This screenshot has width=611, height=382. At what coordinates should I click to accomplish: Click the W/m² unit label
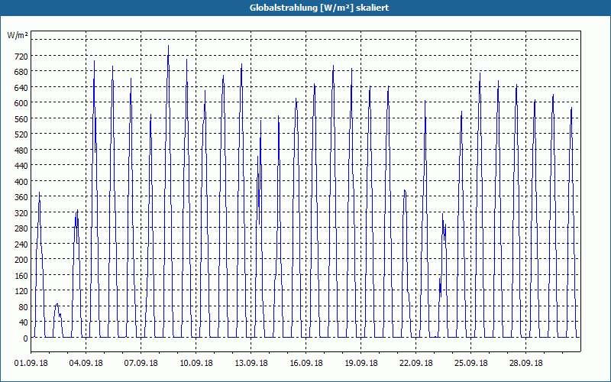tap(18, 35)
